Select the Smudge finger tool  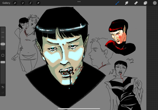[x=127, y=3]
